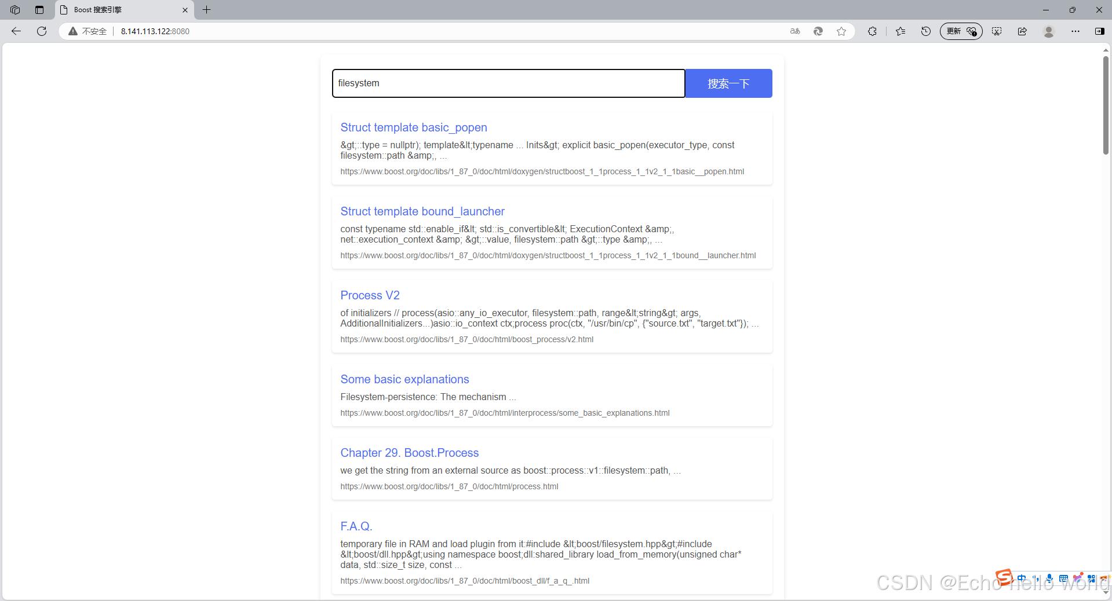1112x601 pixels.
Task: Open browsing history icon
Action: pyautogui.click(x=926, y=31)
